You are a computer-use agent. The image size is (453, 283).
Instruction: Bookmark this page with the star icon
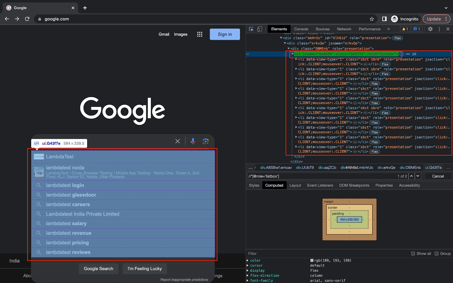pyautogui.click(x=372, y=19)
